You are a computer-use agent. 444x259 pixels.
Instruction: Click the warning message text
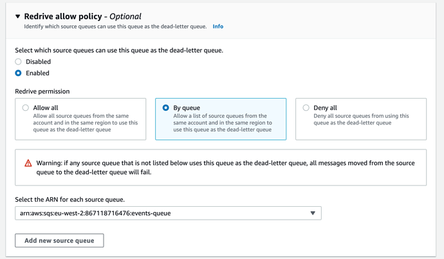225,168
